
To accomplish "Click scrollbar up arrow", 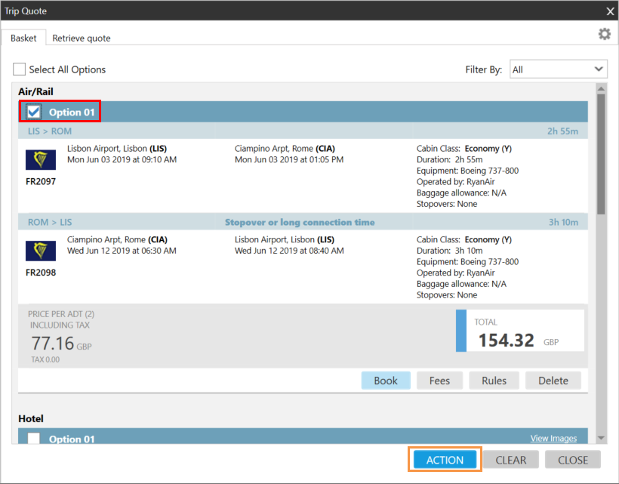I will click(x=601, y=88).
